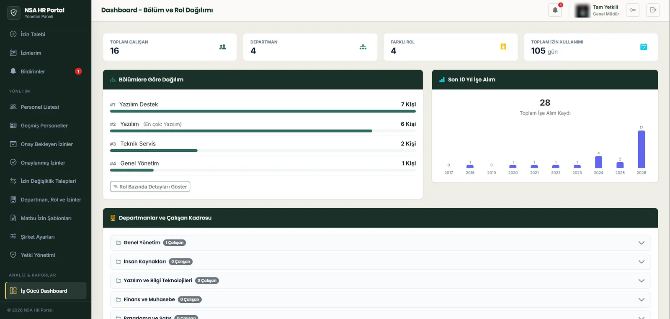Click Rol Bazında Detayları Göster button

coord(150,187)
